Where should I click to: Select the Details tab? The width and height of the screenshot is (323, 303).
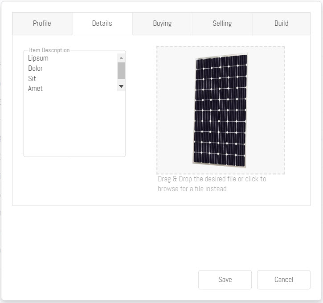pos(102,24)
